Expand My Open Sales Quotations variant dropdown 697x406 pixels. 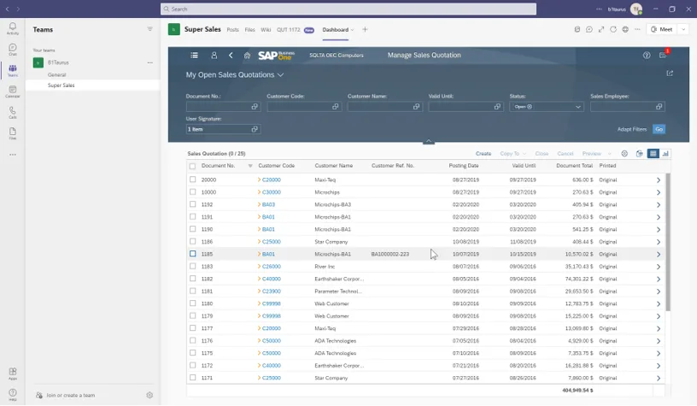click(x=280, y=74)
